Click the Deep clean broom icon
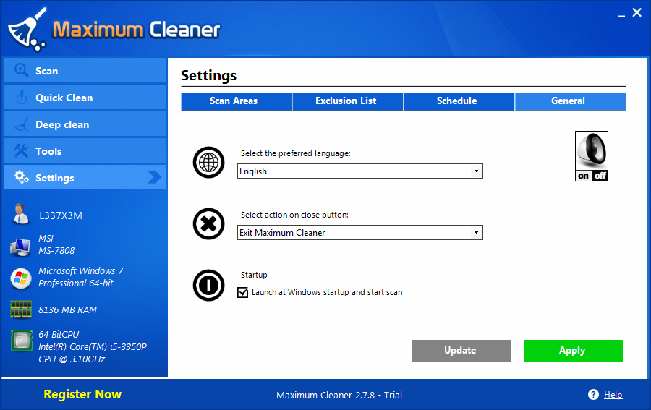Image resolution: width=651 pixels, height=410 pixels. coord(21,124)
